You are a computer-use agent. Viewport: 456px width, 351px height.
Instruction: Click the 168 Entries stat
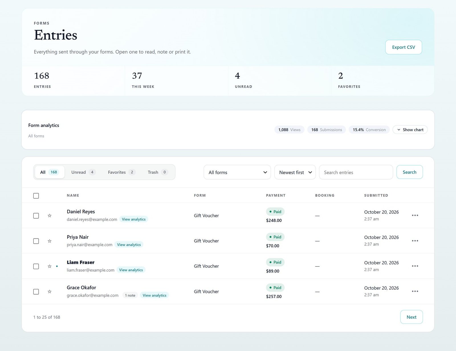click(73, 80)
